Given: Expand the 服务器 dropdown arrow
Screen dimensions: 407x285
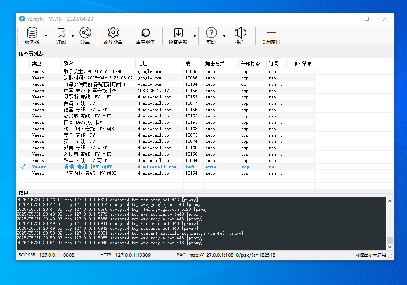Looking at the screenshot, I should coord(46,36).
